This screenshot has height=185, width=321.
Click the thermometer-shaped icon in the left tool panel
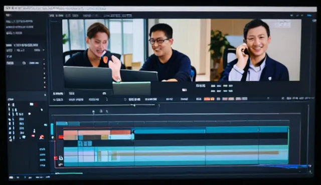pos(34,131)
